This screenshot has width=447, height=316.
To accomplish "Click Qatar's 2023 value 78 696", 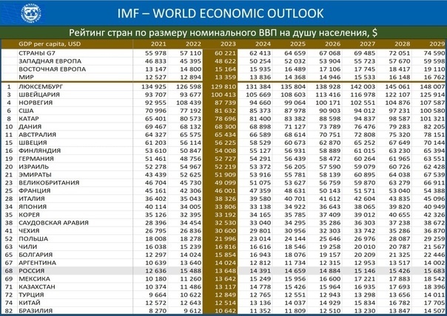I will 225,119.
